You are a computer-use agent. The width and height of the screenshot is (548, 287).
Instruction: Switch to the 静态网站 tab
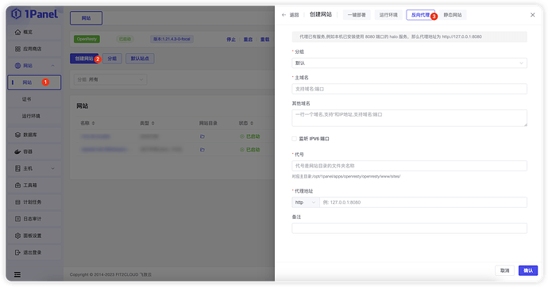[x=453, y=15]
